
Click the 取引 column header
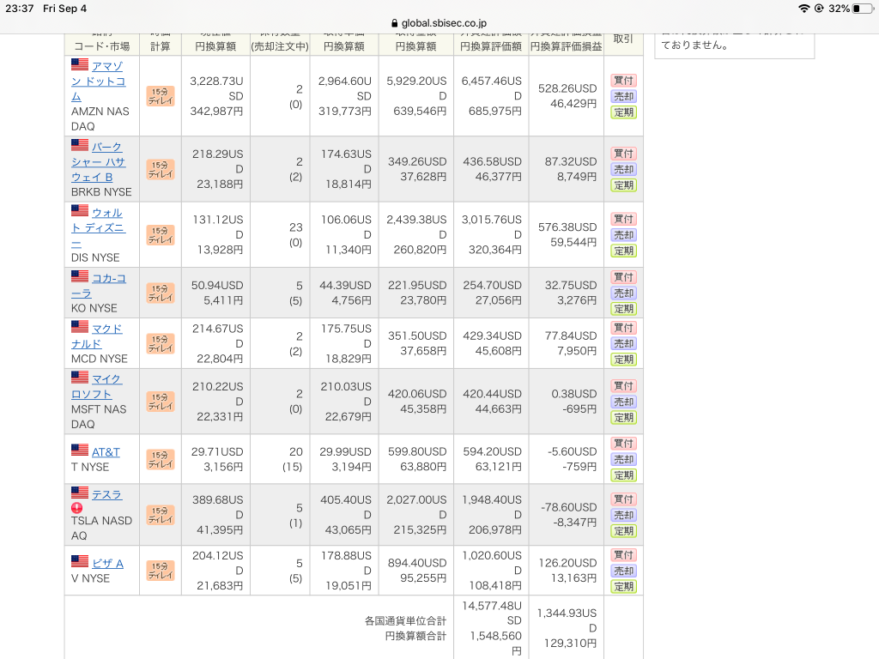(x=623, y=39)
